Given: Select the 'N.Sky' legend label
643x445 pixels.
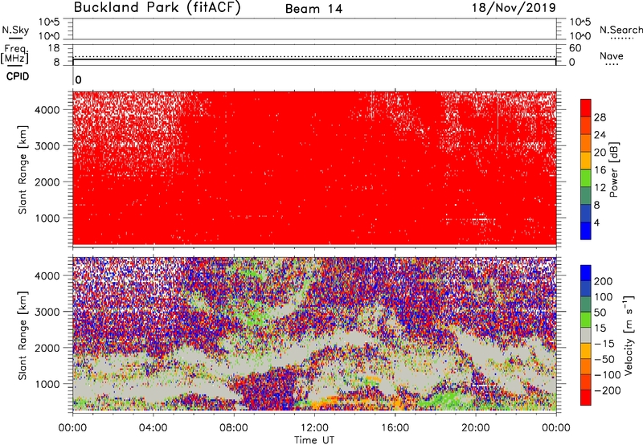Looking at the screenshot, I should pyautogui.click(x=15, y=30).
